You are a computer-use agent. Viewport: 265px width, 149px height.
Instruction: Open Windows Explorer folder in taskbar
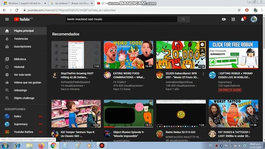coord(29,145)
